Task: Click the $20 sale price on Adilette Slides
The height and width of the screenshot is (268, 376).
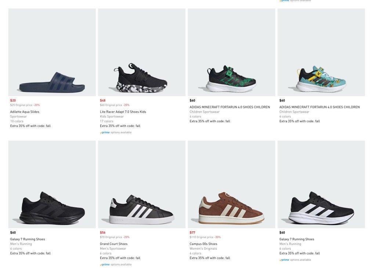Action: click(13, 100)
